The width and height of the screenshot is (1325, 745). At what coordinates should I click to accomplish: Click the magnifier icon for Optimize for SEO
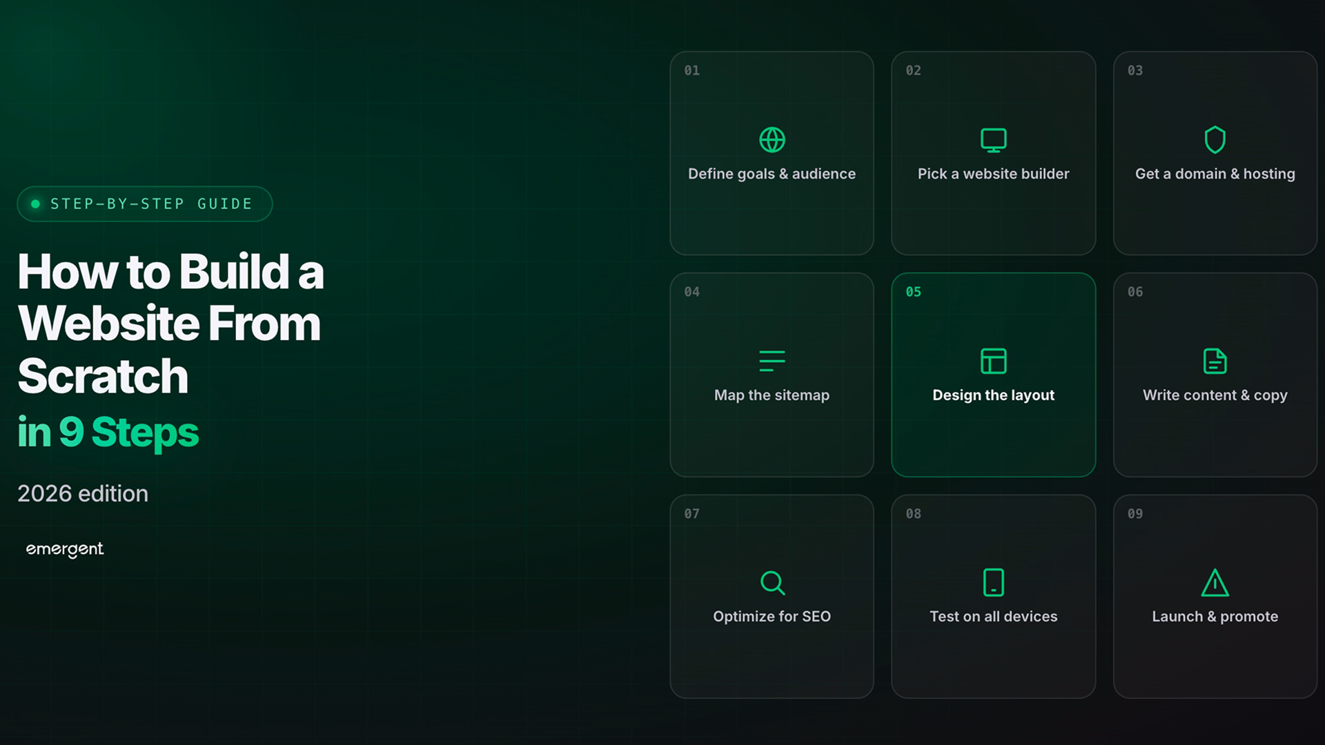click(772, 583)
